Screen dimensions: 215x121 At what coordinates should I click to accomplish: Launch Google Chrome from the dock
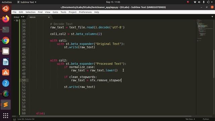pos(6,40)
